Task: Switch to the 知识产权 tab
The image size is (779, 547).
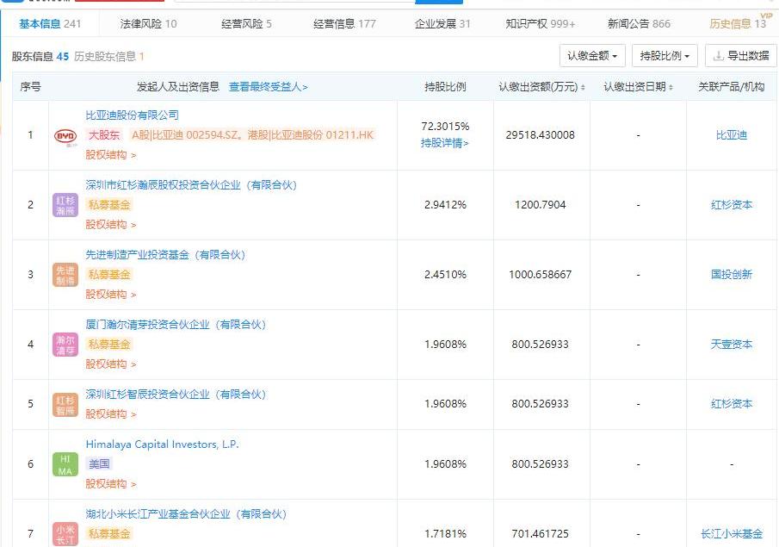Action: [x=540, y=23]
